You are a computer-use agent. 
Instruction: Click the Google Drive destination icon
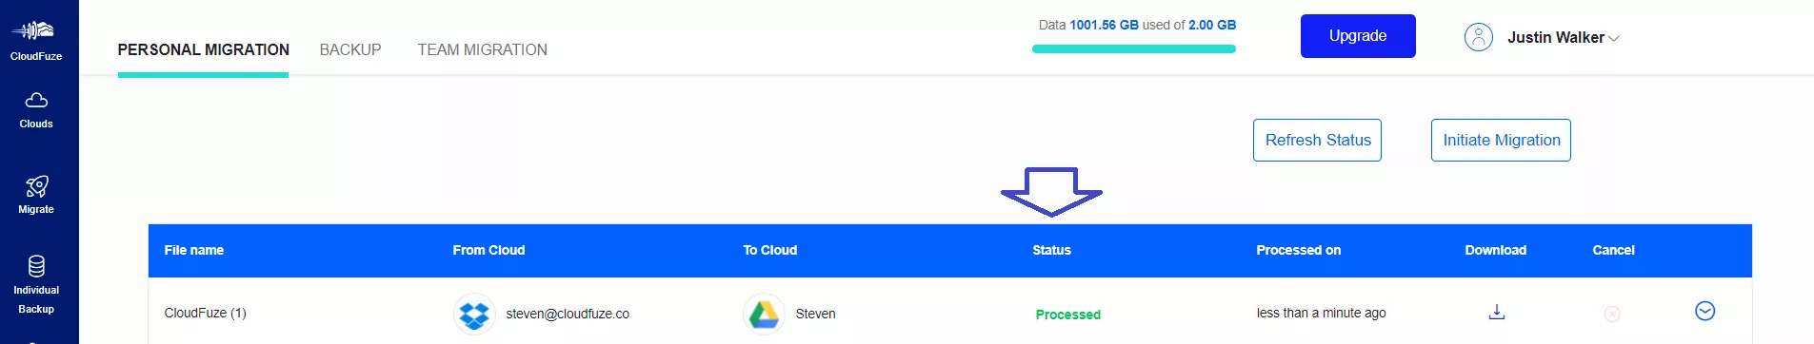click(764, 314)
